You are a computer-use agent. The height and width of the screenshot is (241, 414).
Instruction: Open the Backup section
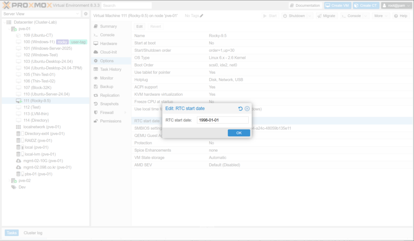point(106,87)
